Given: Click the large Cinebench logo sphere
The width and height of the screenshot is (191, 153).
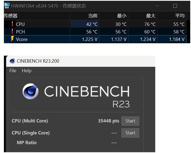Looking at the screenshot, I should point(31,91).
